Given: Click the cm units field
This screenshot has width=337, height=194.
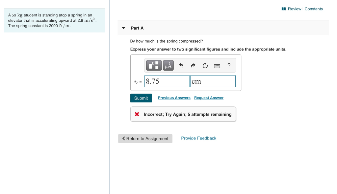Looking at the screenshot, I should point(213,81).
